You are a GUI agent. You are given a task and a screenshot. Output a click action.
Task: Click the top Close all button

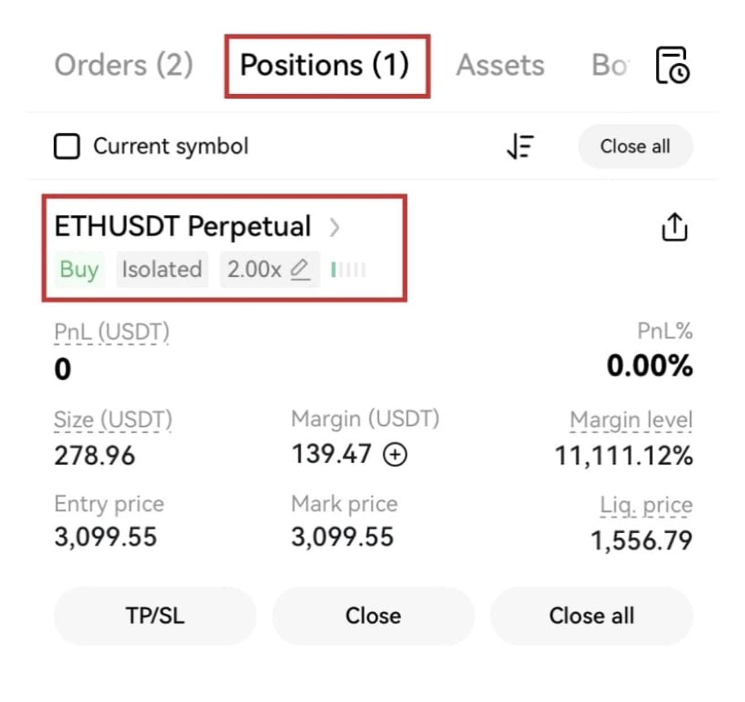pos(636,147)
